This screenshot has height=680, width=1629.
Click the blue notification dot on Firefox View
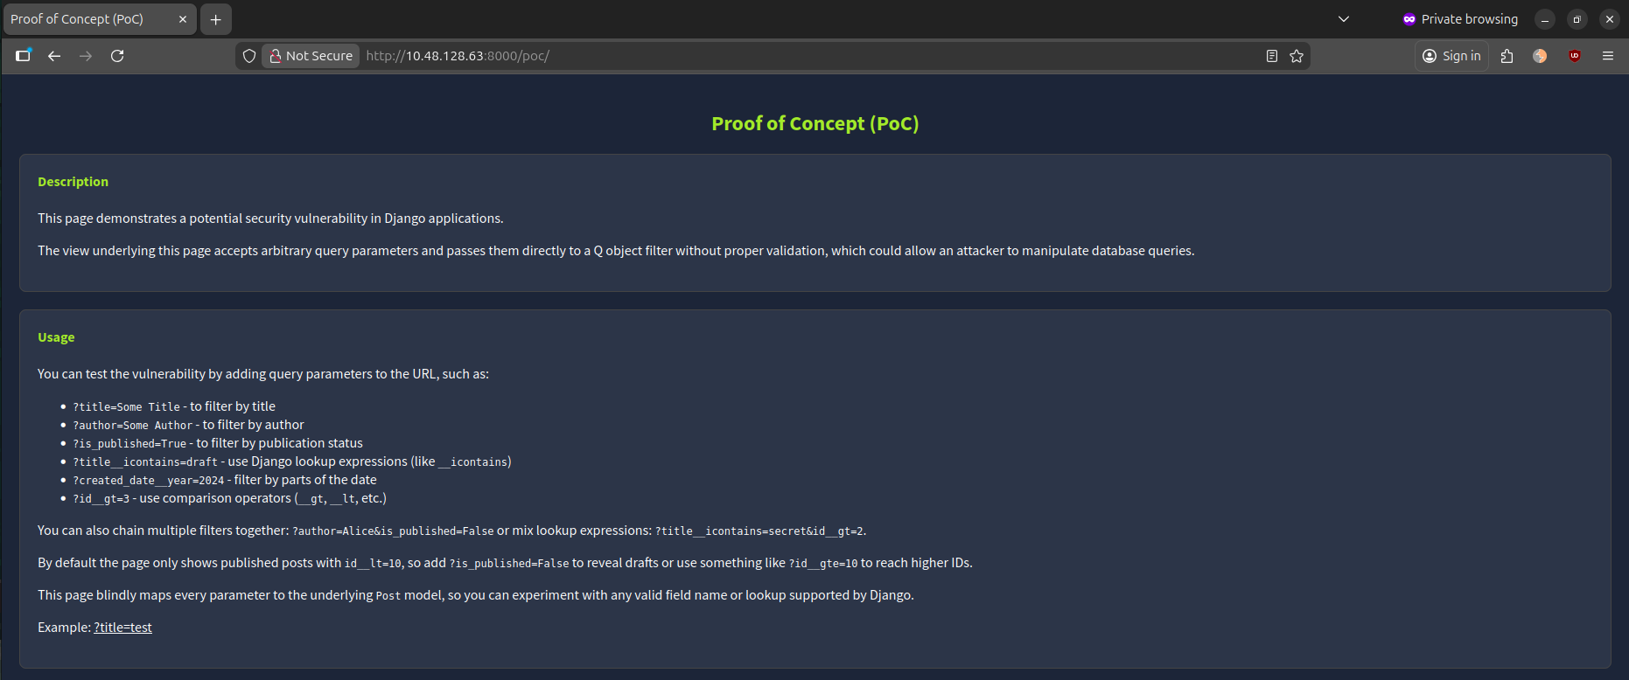coord(30,49)
